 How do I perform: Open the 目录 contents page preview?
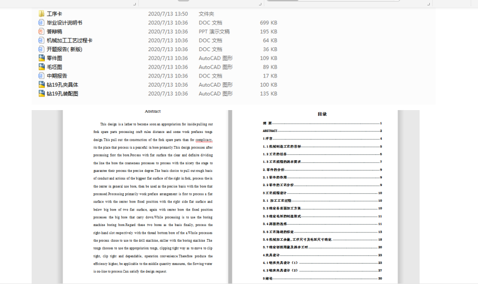(315, 197)
